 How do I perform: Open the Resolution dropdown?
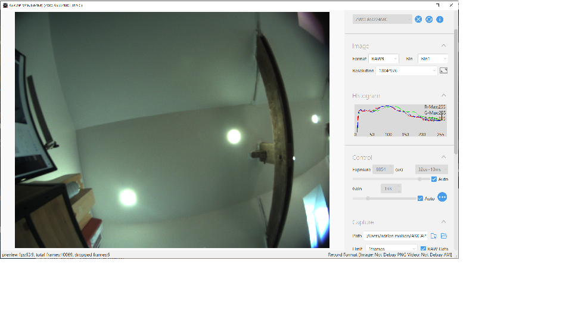point(406,70)
